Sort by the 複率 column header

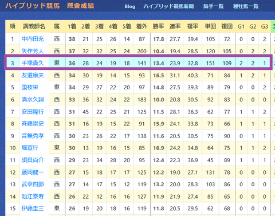(192, 26)
